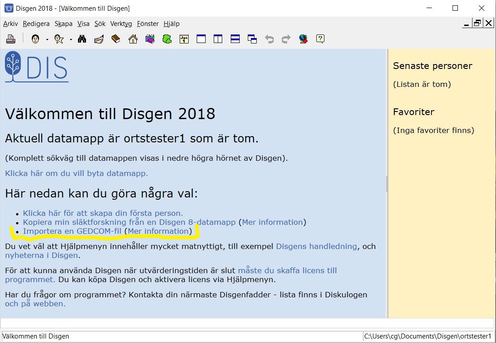This screenshot has width=496, height=343.
Task: Click the stacked books icon
Action: [150, 39]
